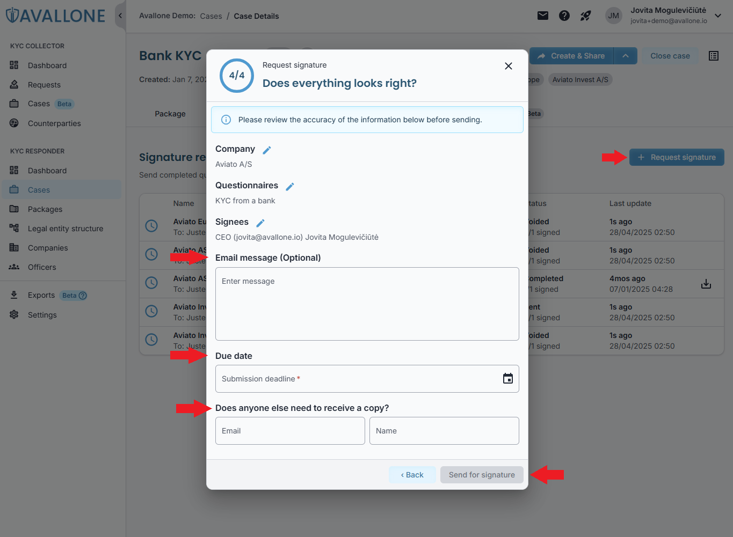733x537 pixels.
Task: Edit the Questionnaires section with pencil icon
Action: (x=290, y=186)
